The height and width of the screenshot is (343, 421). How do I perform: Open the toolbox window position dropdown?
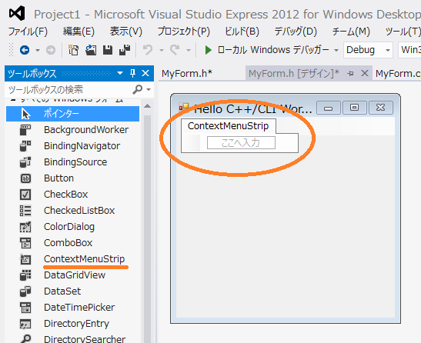pyautogui.click(x=120, y=73)
